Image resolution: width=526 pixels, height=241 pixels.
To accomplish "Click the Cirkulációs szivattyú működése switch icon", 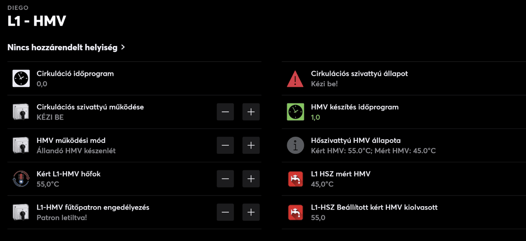I will click(21, 112).
